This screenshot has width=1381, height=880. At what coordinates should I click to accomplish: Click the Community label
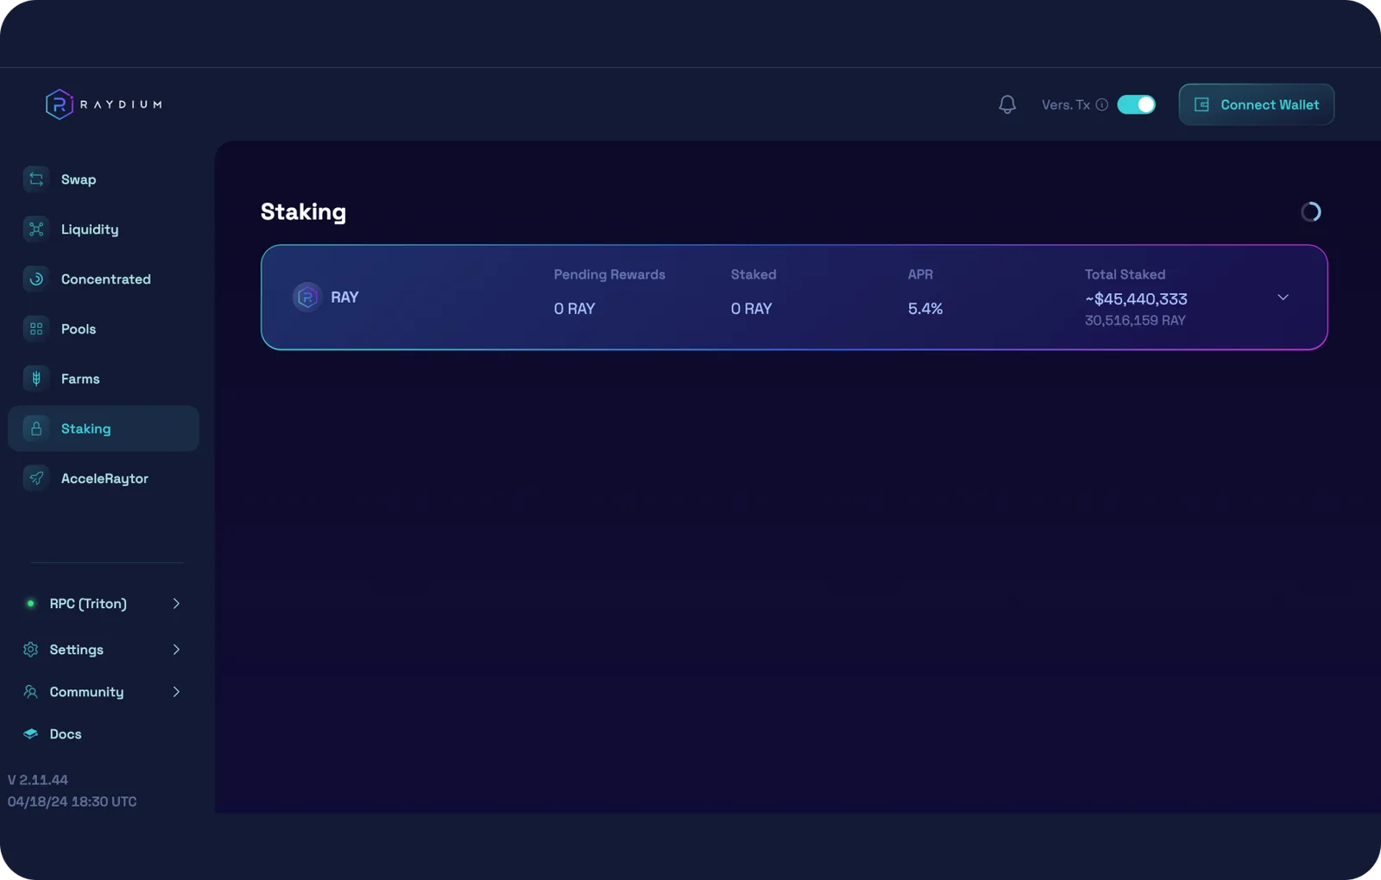86,692
